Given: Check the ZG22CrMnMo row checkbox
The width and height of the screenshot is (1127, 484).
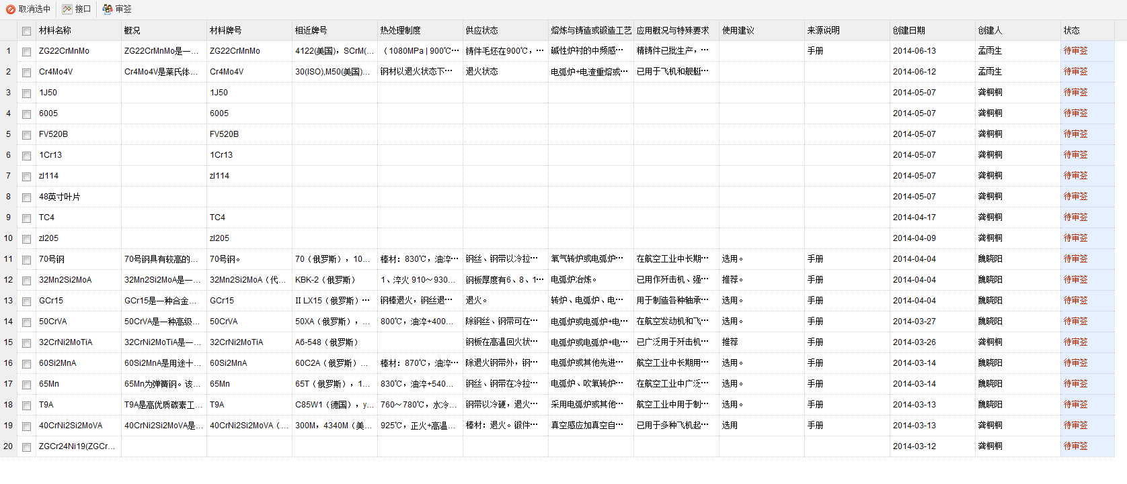Looking at the screenshot, I should [26, 52].
